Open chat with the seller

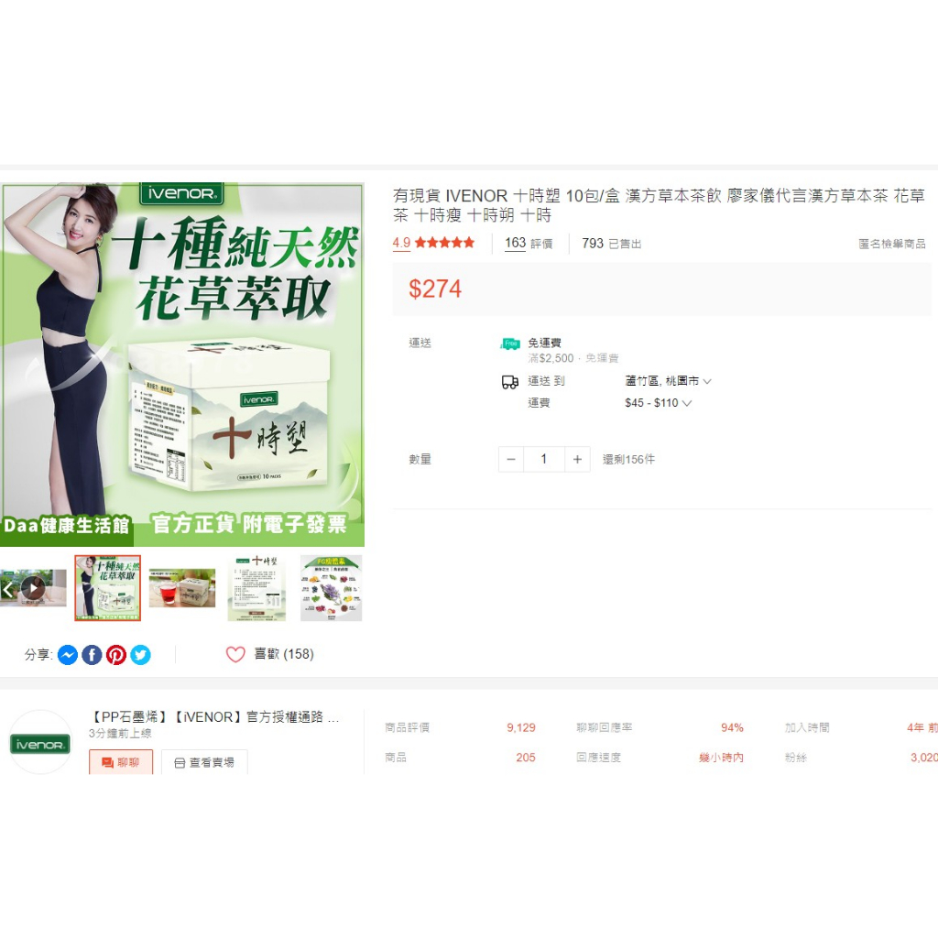point(121,762)
